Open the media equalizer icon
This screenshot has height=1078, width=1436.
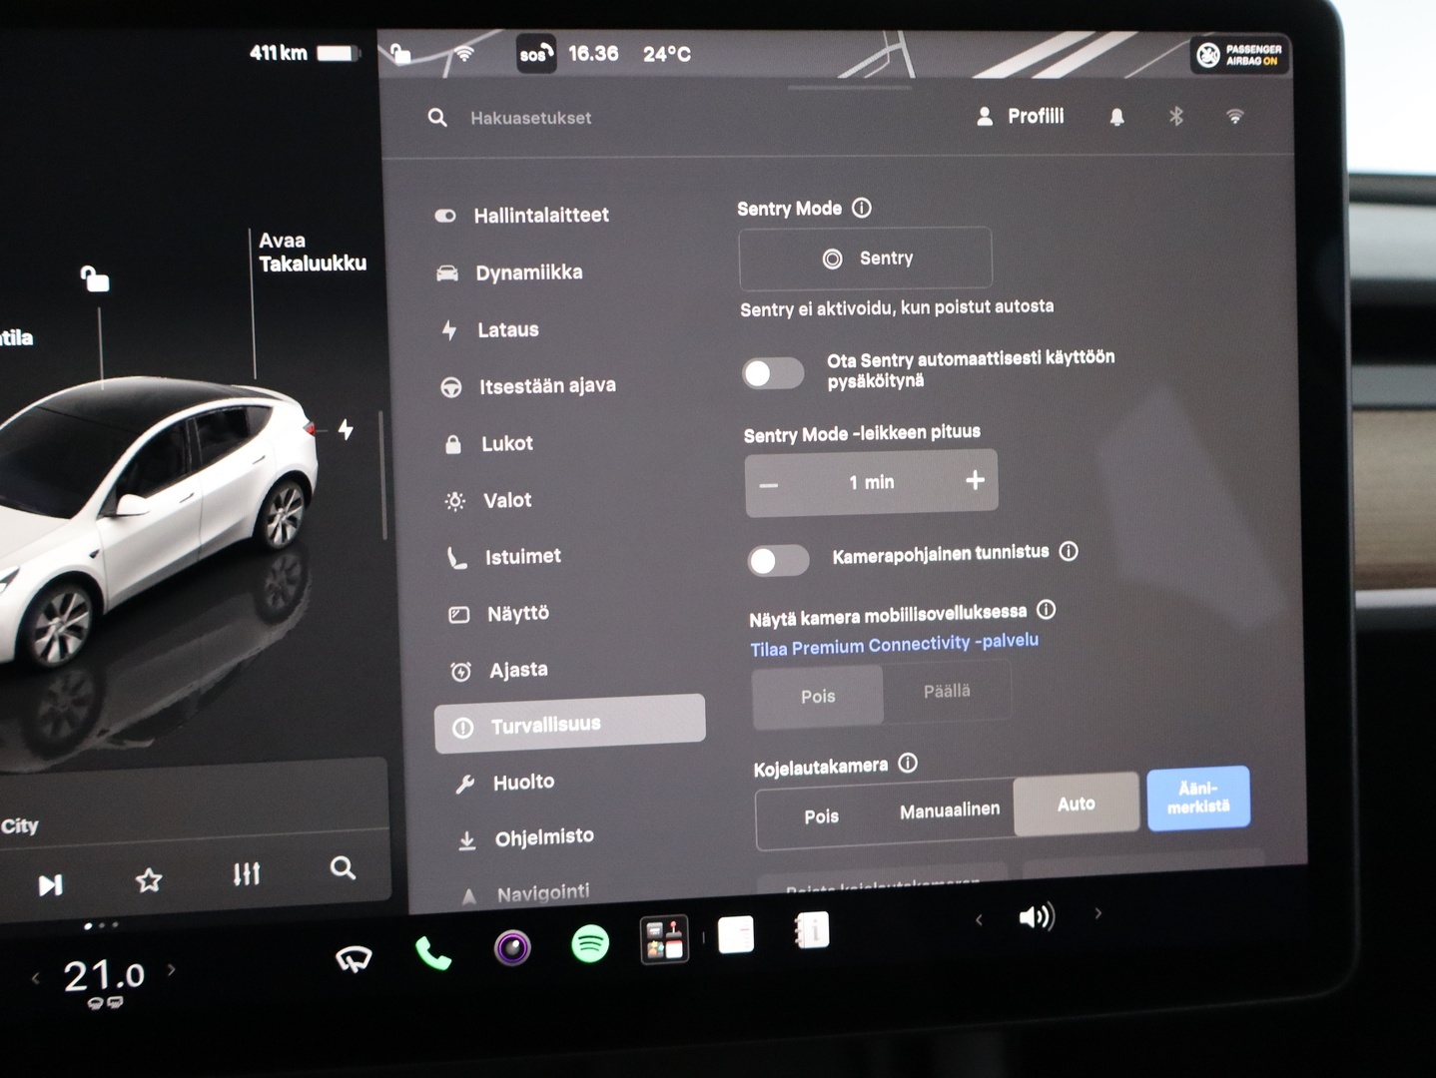(247, 874)
